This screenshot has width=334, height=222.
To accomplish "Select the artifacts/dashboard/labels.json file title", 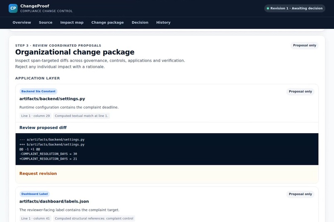I will point(54,201).
